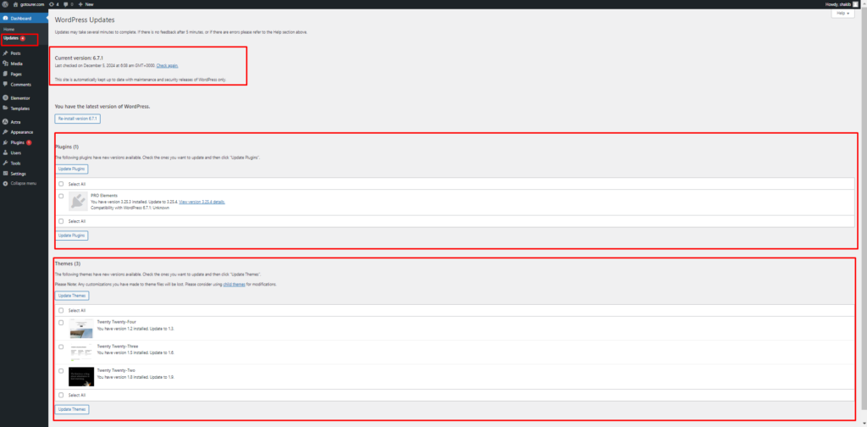Click the plus New item in admin bar
The height and width of the screenshot is (427, 867).
86,4
